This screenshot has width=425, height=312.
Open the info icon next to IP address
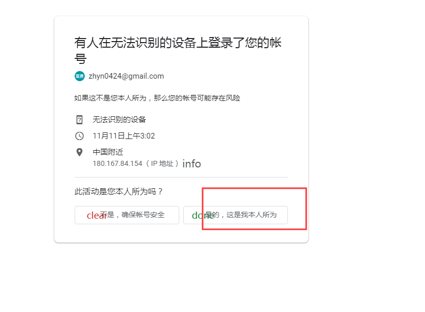[x=191, y=164]
